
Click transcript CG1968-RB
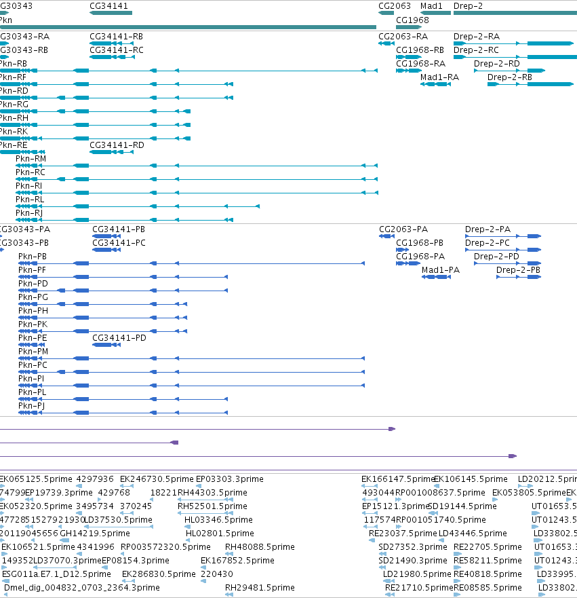click(x=420, y=50)
